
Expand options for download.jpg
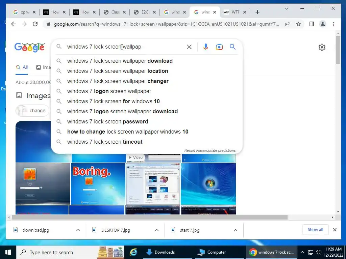click(x=78, y=230)
